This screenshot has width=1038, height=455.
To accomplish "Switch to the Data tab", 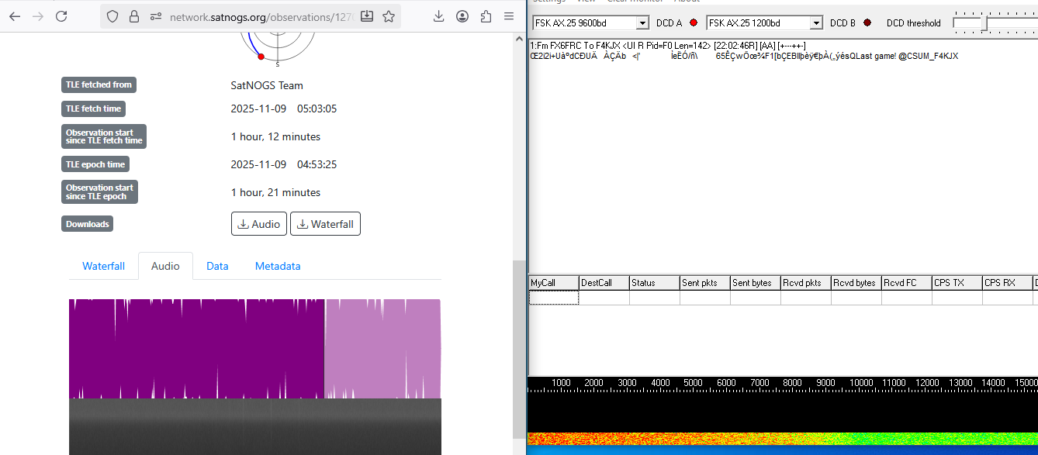I will point(217,266).
